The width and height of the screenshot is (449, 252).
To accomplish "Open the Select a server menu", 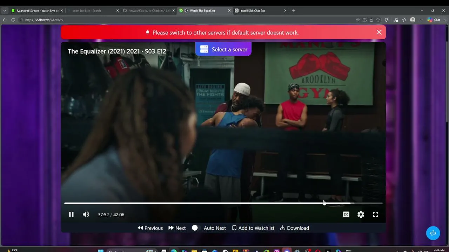I will pyautogui.click(x=223, y=49).
